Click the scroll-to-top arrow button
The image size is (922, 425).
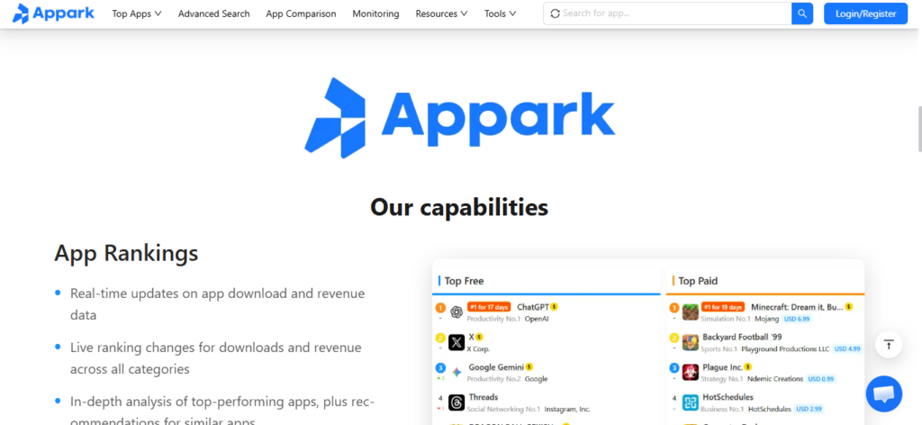tap(889, 345)
